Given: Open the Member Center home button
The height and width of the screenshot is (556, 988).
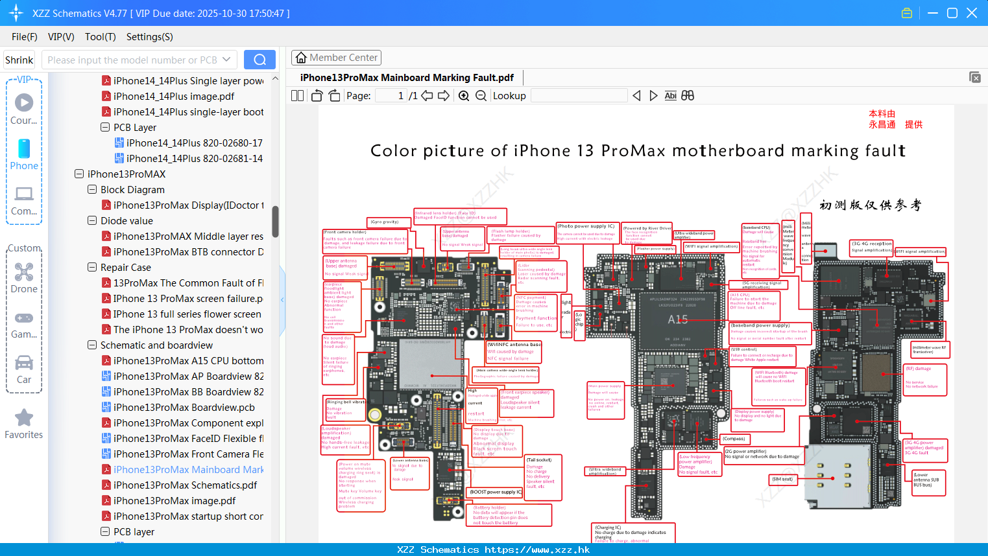Looking at the screenshot, I should click(x=336, y=58).
